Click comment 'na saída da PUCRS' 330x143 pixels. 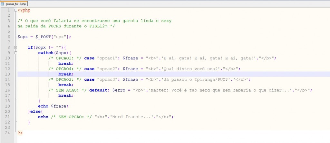pyautogui.click(x=66, y=26)
